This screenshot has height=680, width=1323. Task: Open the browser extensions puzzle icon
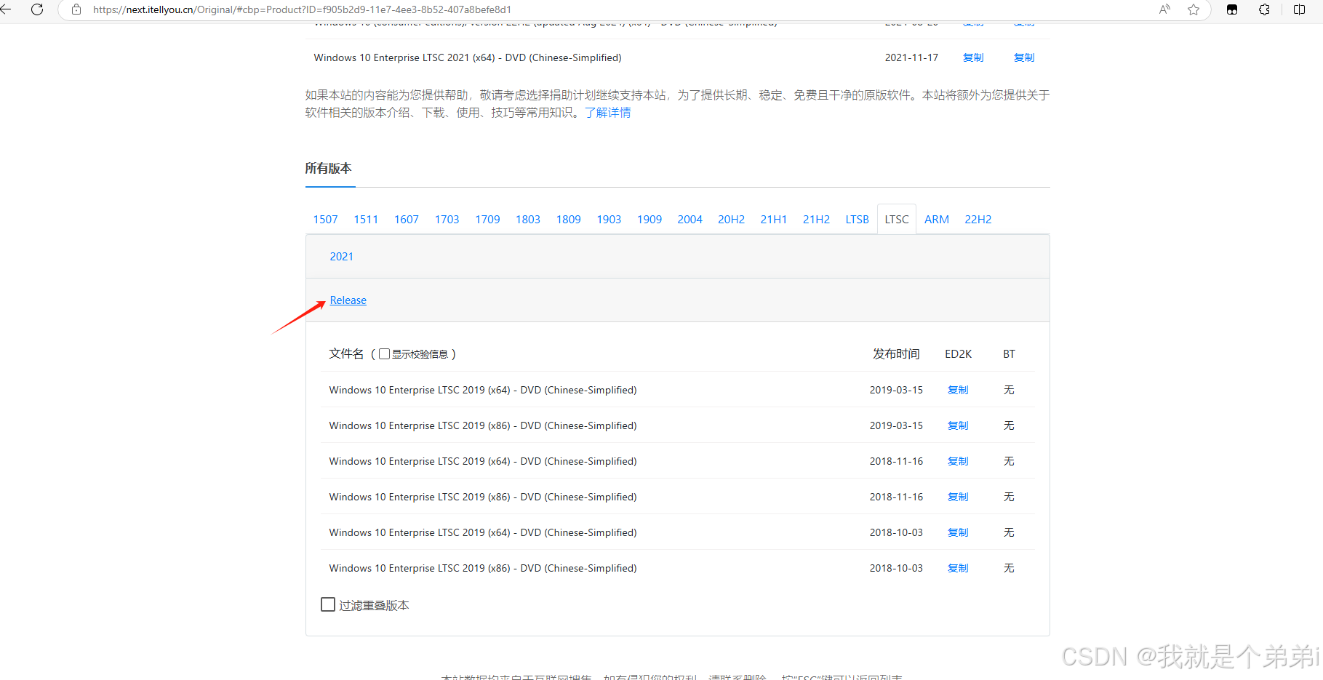pos(1265,9)
